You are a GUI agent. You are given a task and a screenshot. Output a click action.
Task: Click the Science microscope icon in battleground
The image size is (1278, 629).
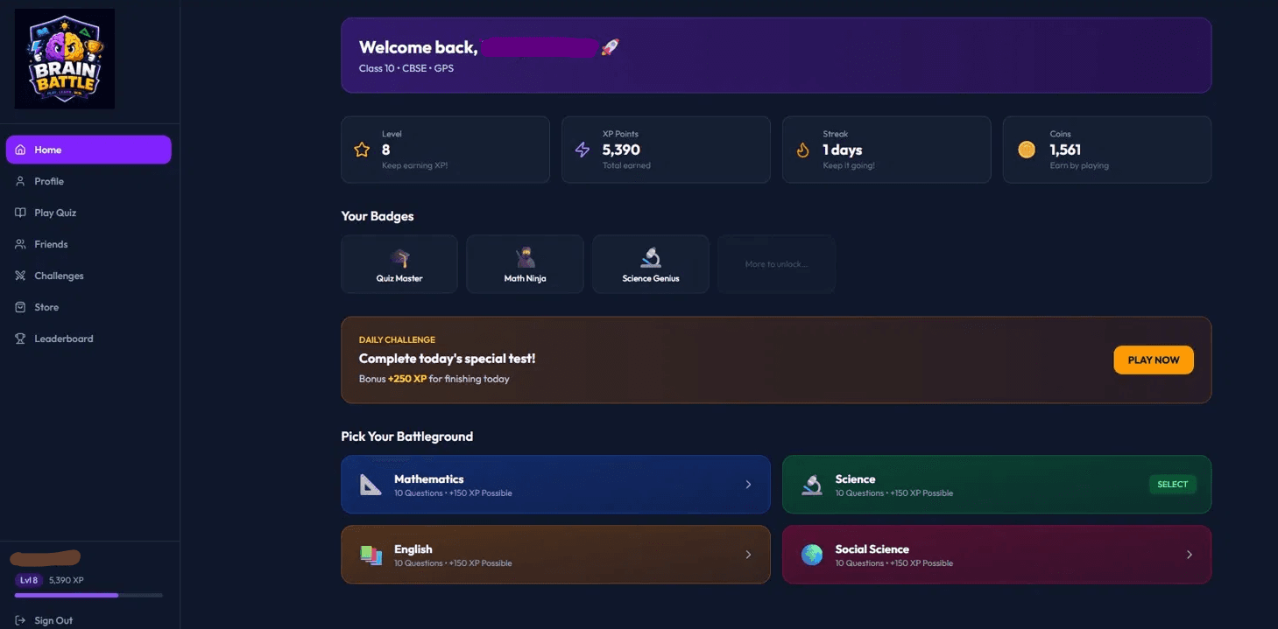(x=812, y=485)
